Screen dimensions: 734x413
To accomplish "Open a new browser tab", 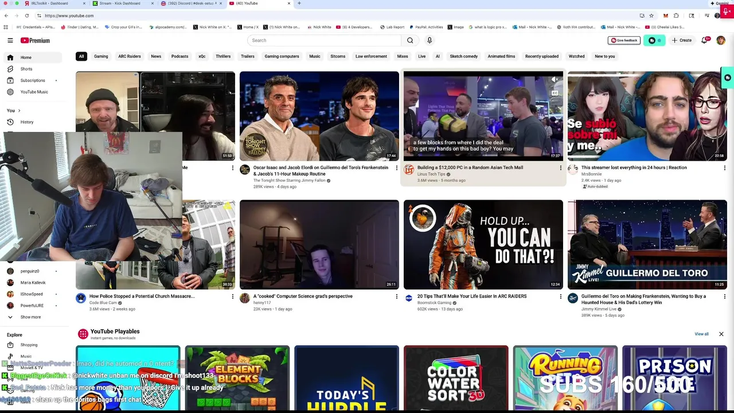I will tap(299, 3).
